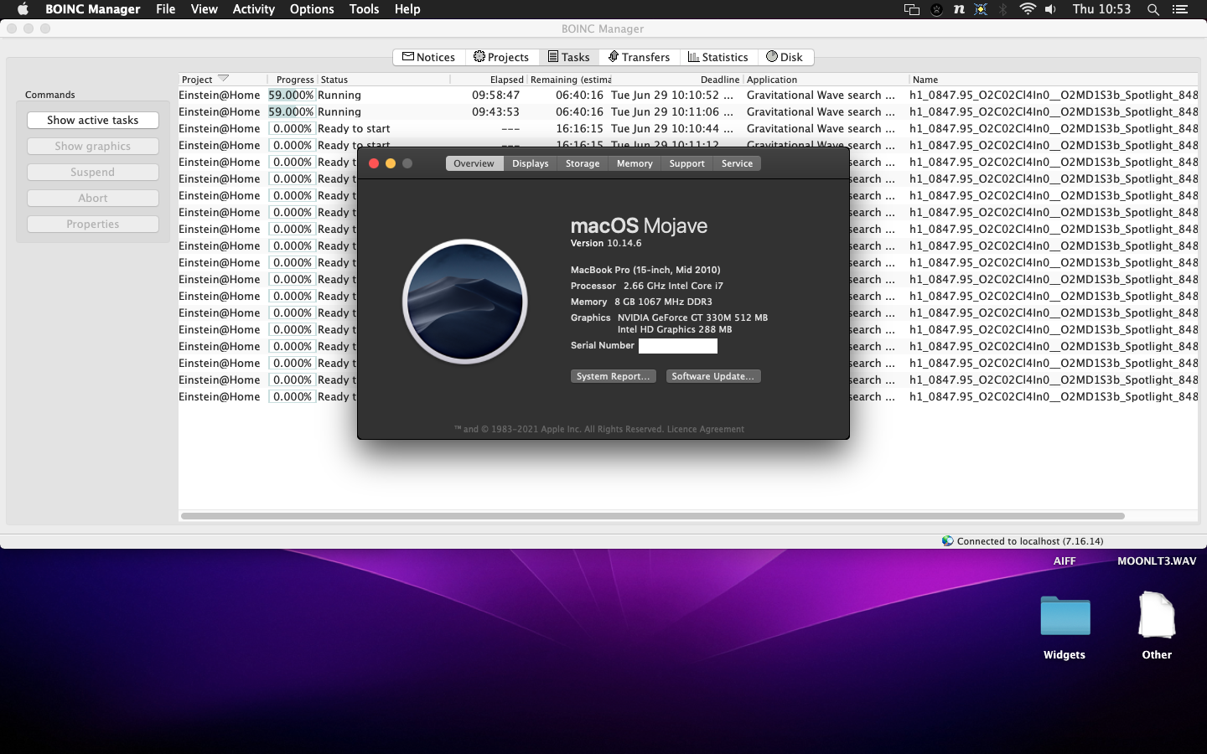This screenshot has height=754, width=1207.
Task: Click the Connected to localhost status icon
Action: tap(947, 540)
